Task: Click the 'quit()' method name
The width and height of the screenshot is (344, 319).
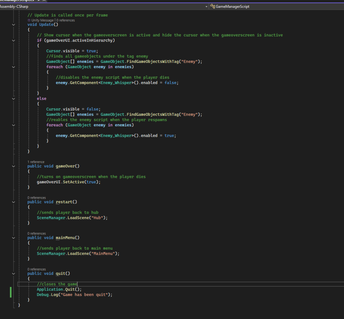Action: point(63,274)
